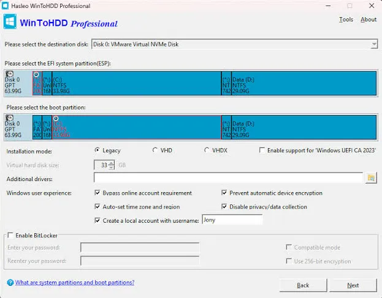This screenshot has width=382, height=298.
Task: Increase virtual hard disk size stepper
Action: 112,163
